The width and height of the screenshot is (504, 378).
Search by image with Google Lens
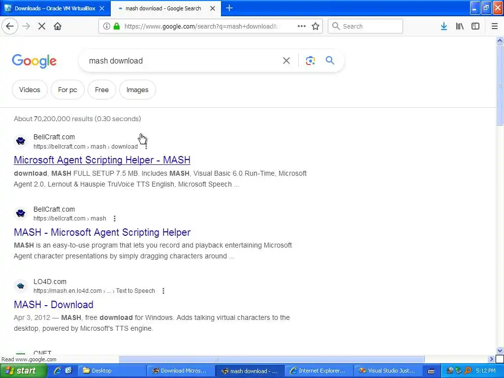[x=310, y=61]
